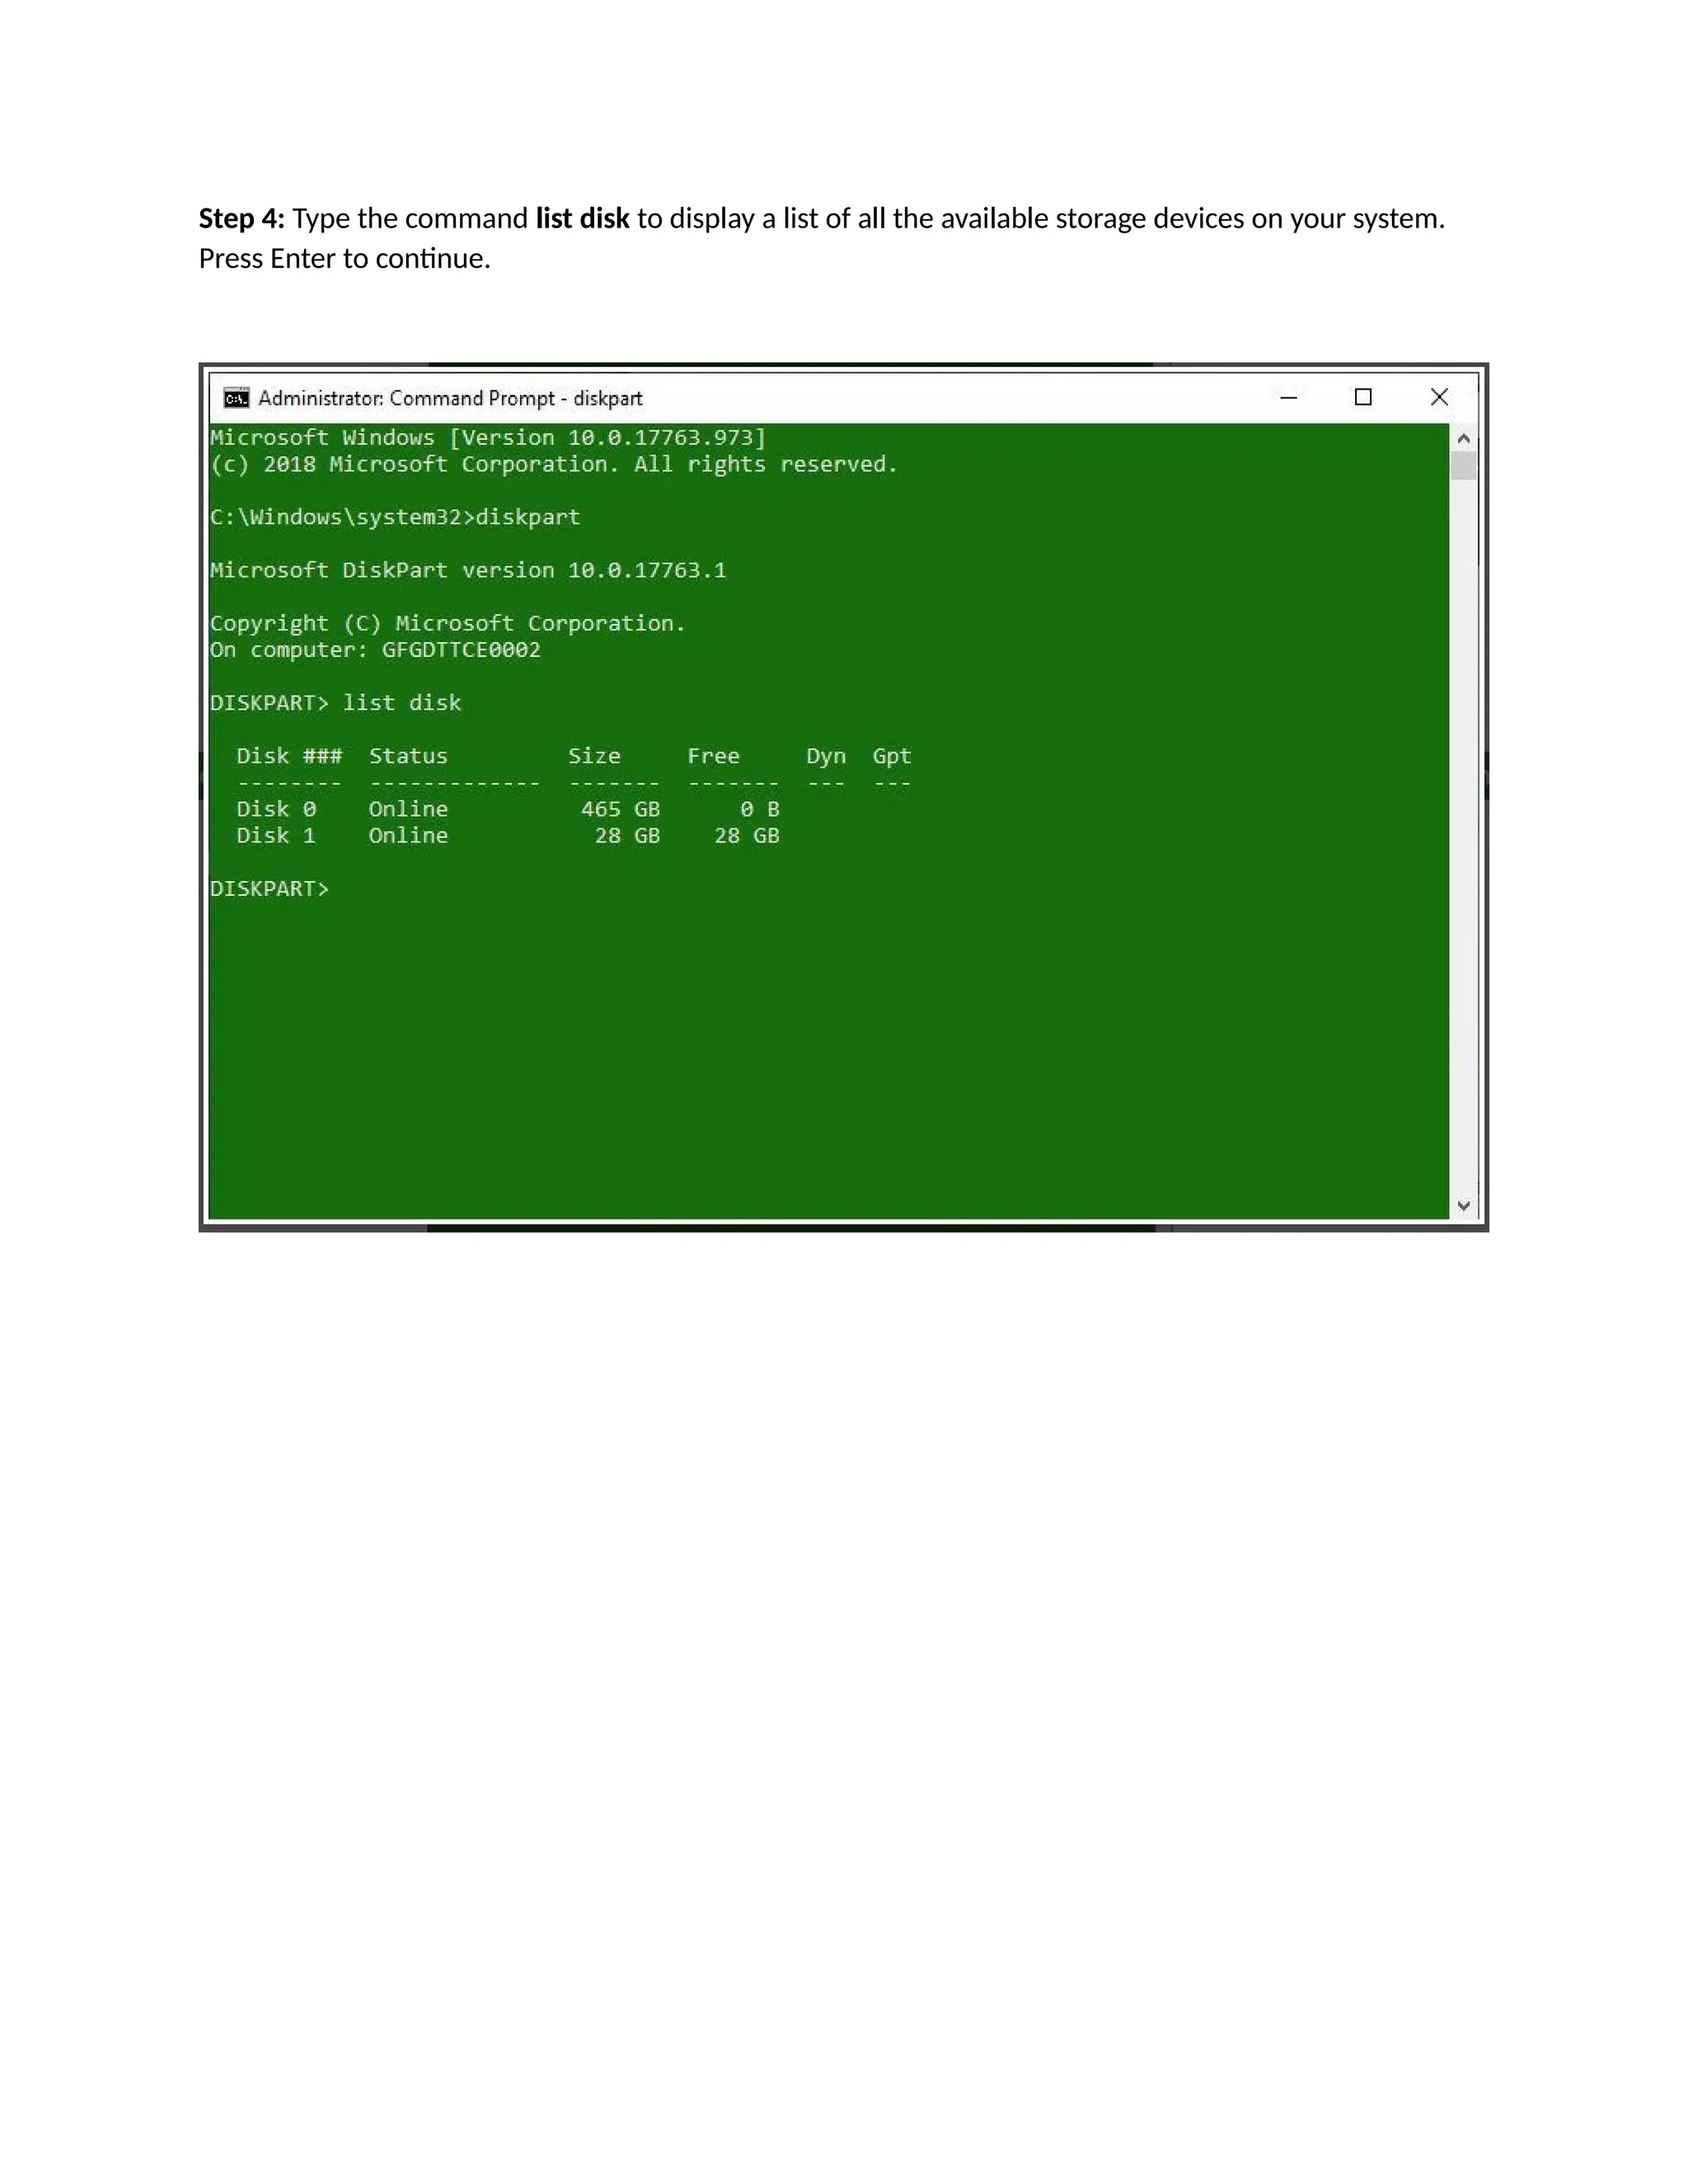Click the vertical scrollbar thumb
Image resolution: width=1688 pixels, height=2184 pixels.
point(1463,466)
